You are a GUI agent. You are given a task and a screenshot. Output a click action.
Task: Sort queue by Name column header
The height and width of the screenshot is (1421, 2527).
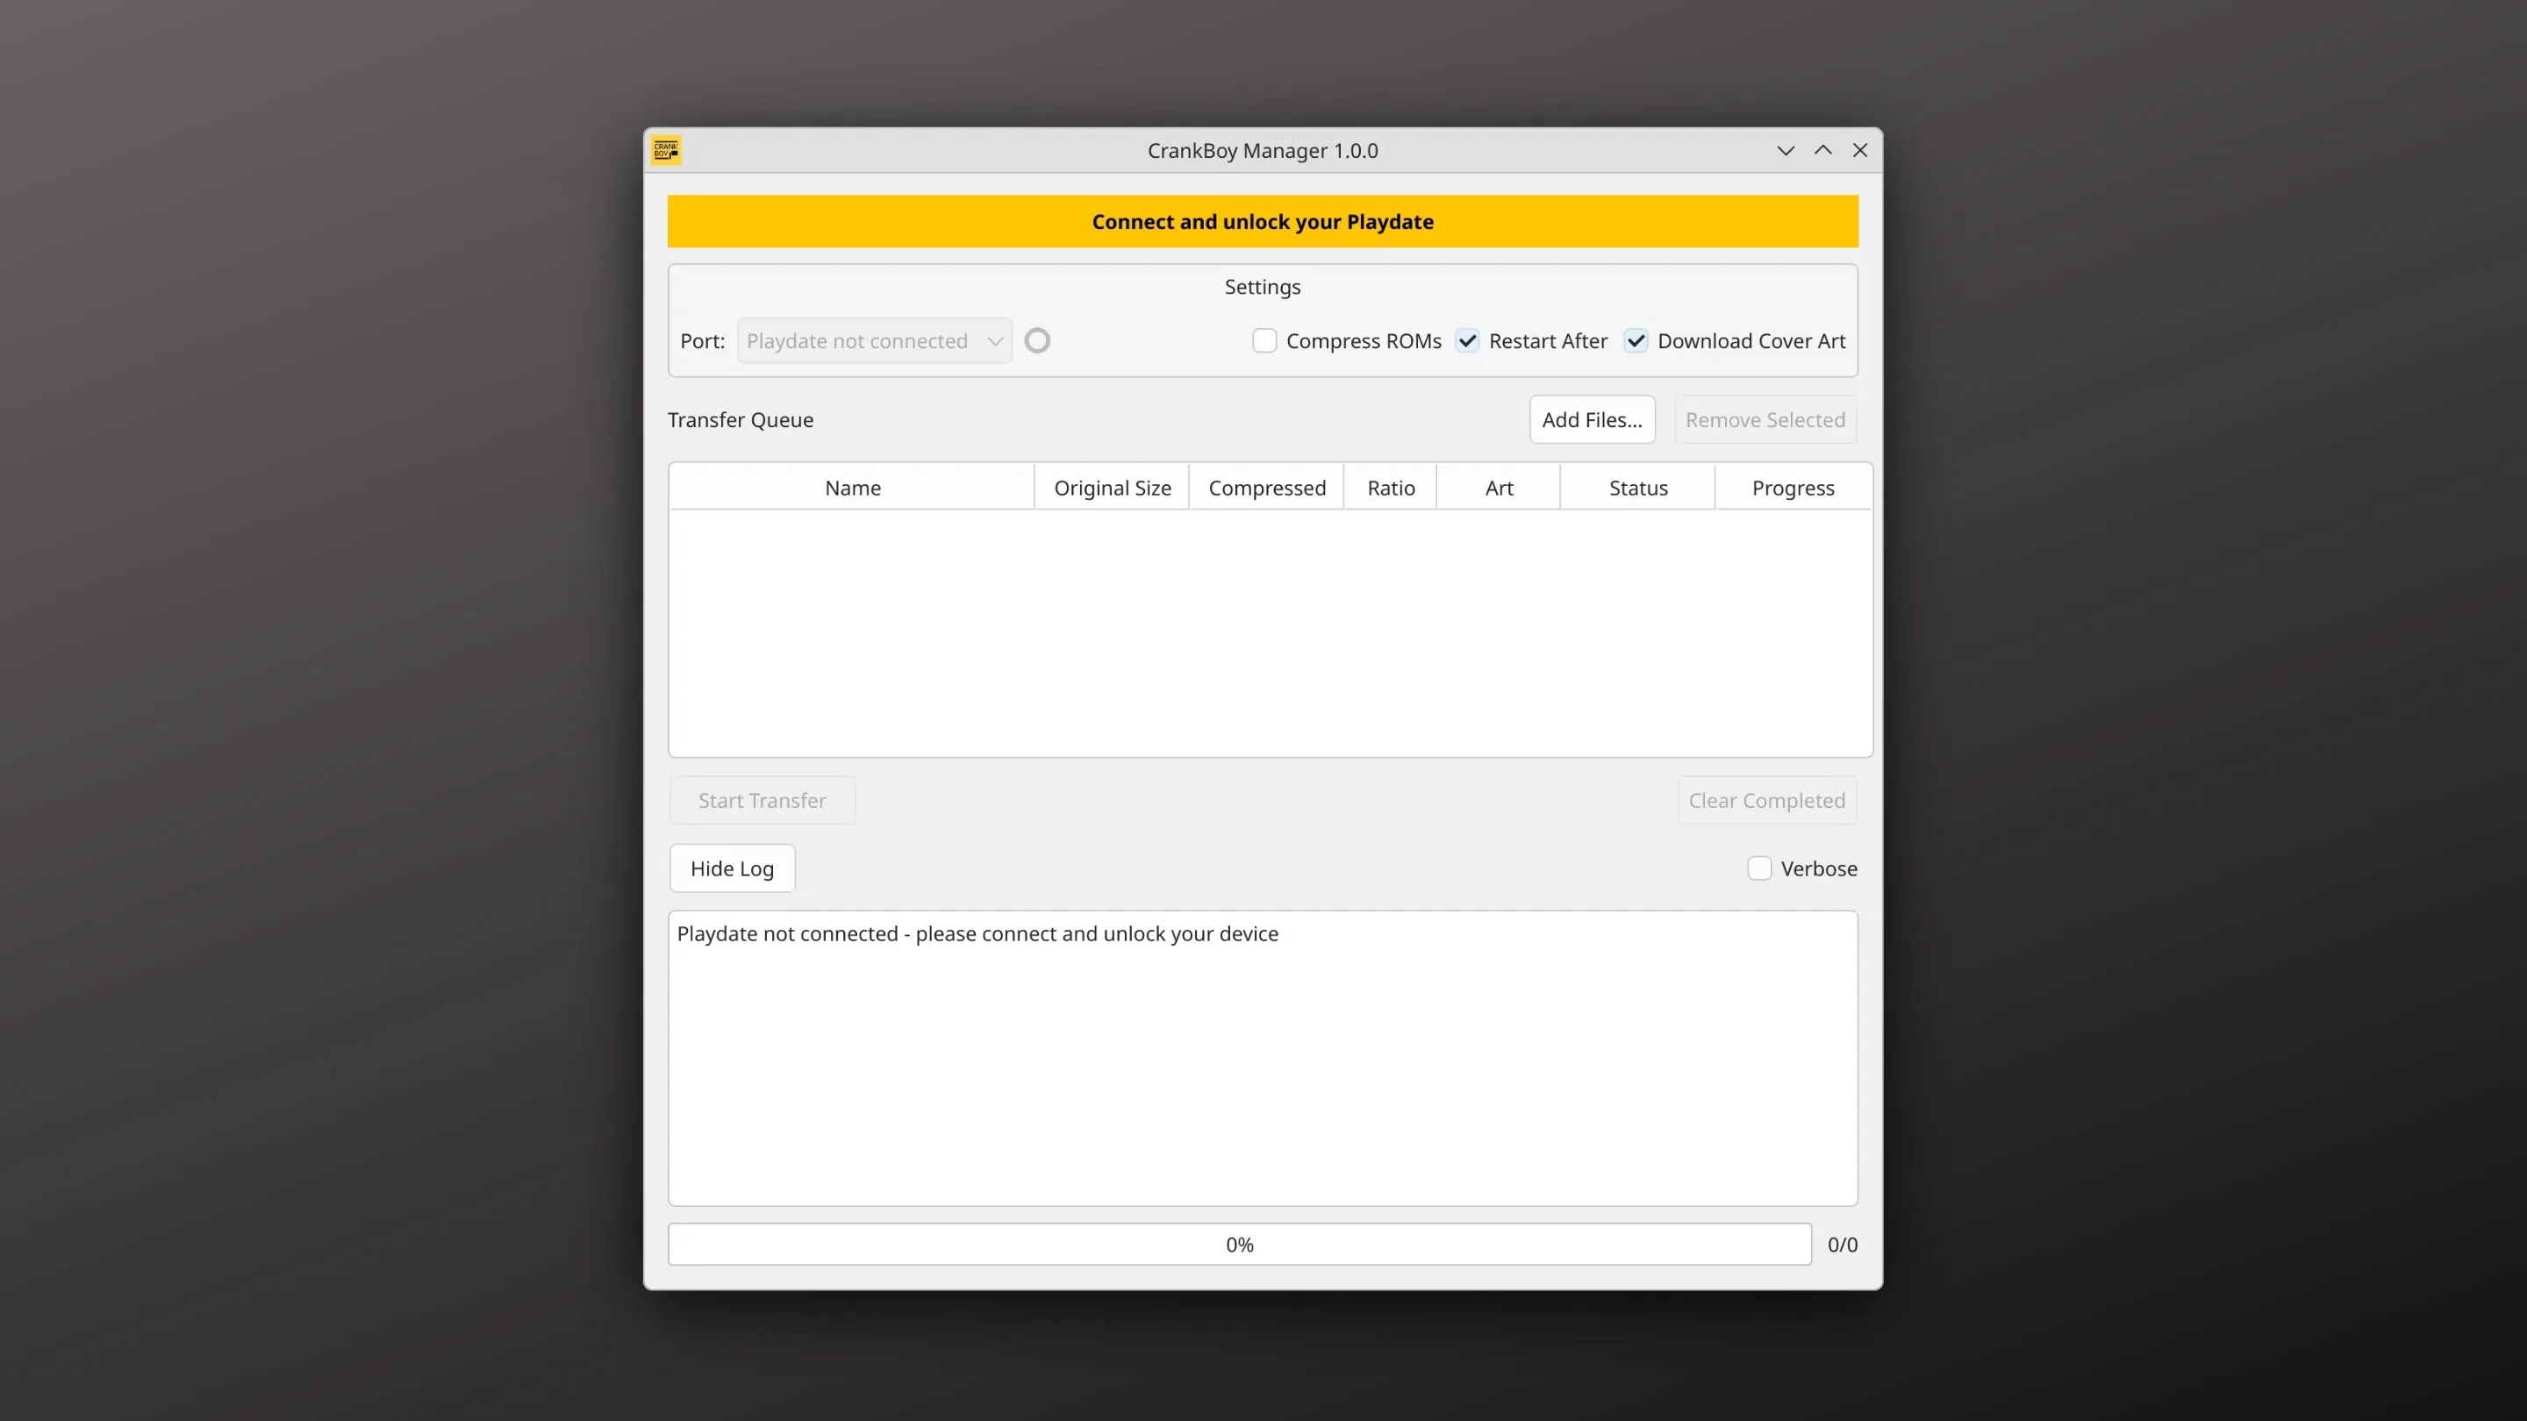point(851,488)
